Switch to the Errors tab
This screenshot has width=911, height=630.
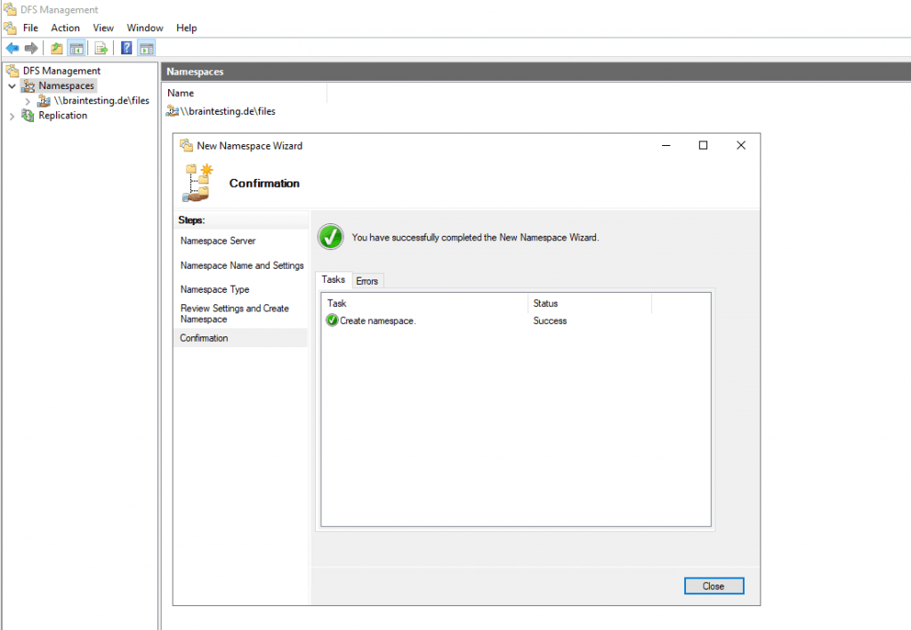(367, 280)
